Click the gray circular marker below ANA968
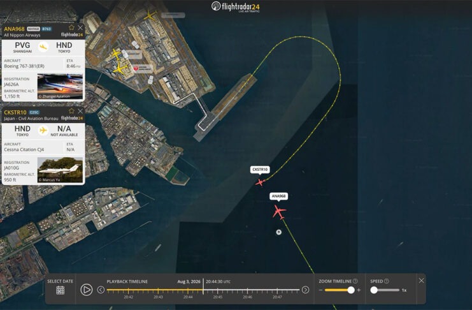This screenshot has height=310, width=472. click(x=279, y=232)
